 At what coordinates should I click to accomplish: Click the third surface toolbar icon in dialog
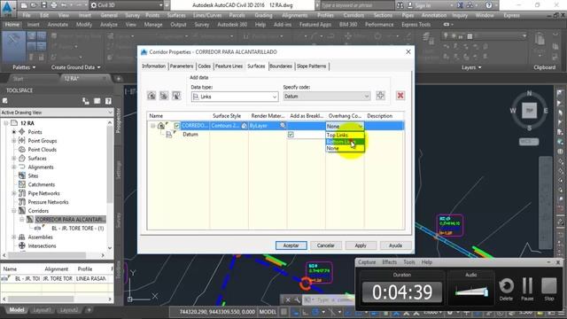point(176,96)
